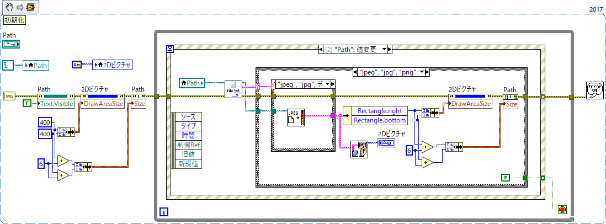Click the lower 400 numeric constant

click(x=46, y=134)
